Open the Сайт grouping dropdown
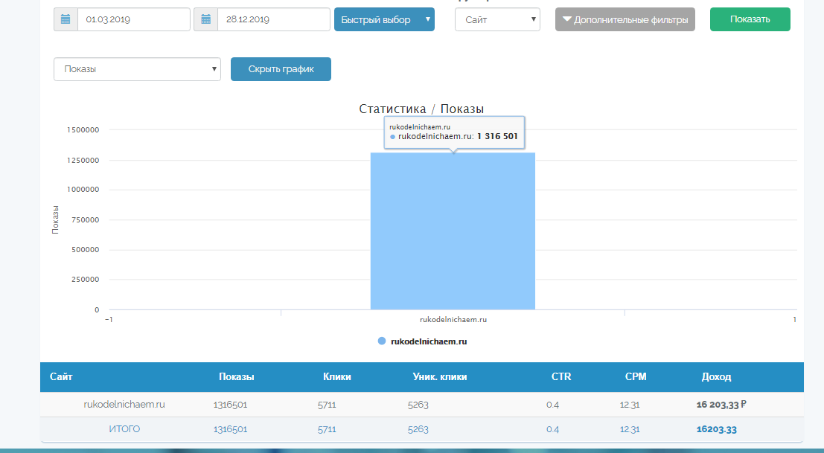Image resolution: width=824 pixels, height=453 pixels. (497, 19)
